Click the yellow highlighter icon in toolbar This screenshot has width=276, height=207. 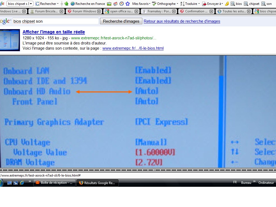tap(227, 4)
